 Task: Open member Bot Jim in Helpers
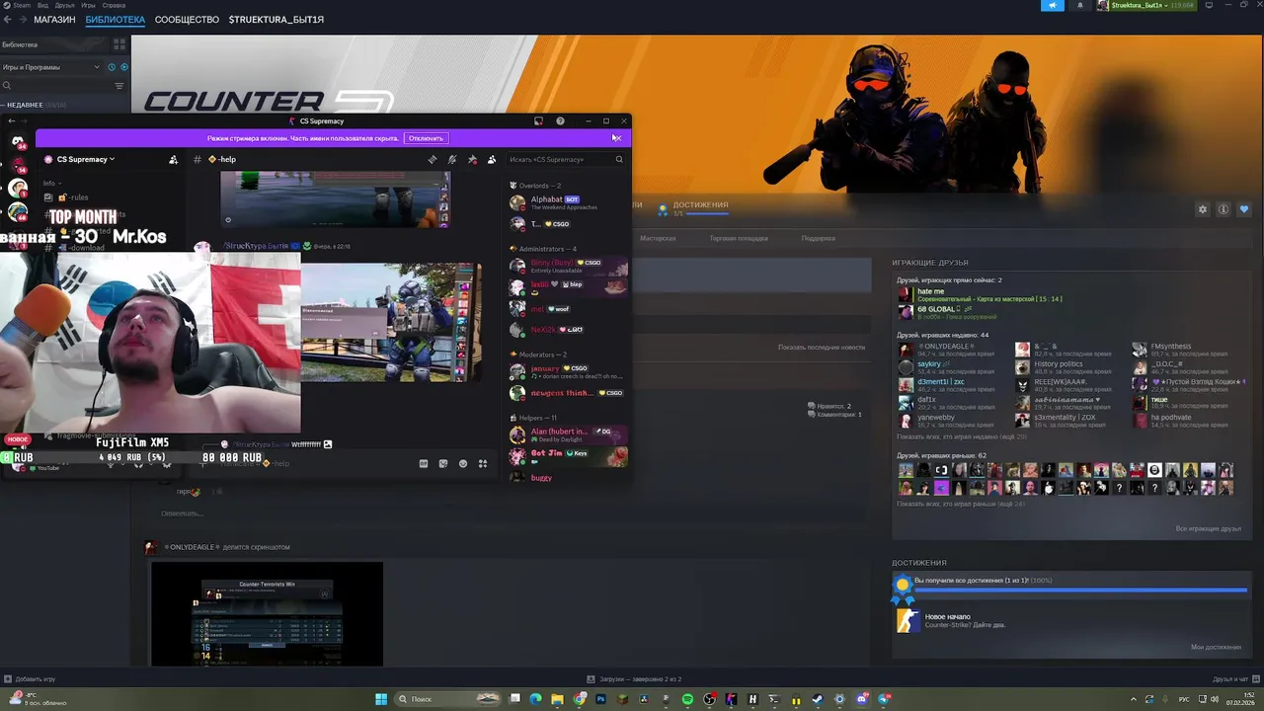pos(567,455)
